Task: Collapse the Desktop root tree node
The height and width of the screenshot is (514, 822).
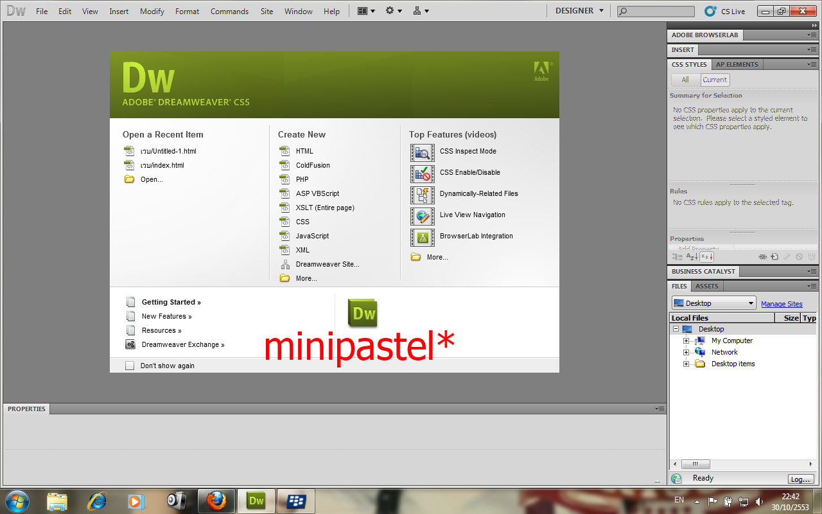Action: coord(676,329)
